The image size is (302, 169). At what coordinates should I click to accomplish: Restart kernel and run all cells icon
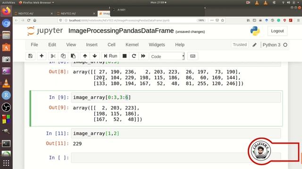tap(143, 56)
